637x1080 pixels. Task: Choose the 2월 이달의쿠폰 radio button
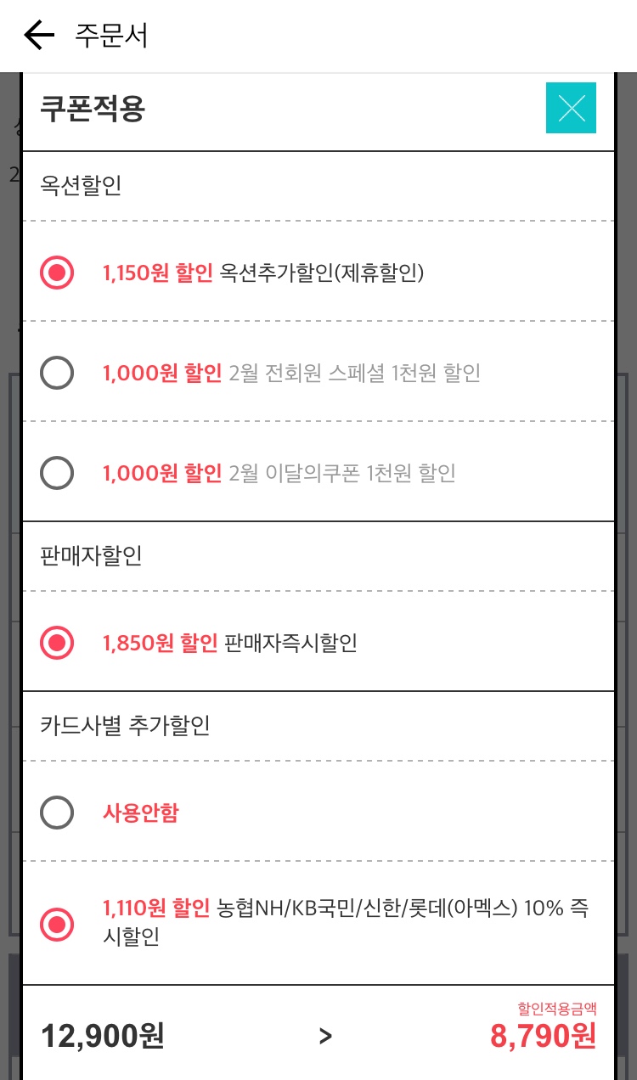[58, 473]
